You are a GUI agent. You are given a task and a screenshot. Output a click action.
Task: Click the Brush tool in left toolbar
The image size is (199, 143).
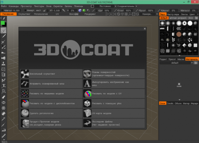(4, 31)
